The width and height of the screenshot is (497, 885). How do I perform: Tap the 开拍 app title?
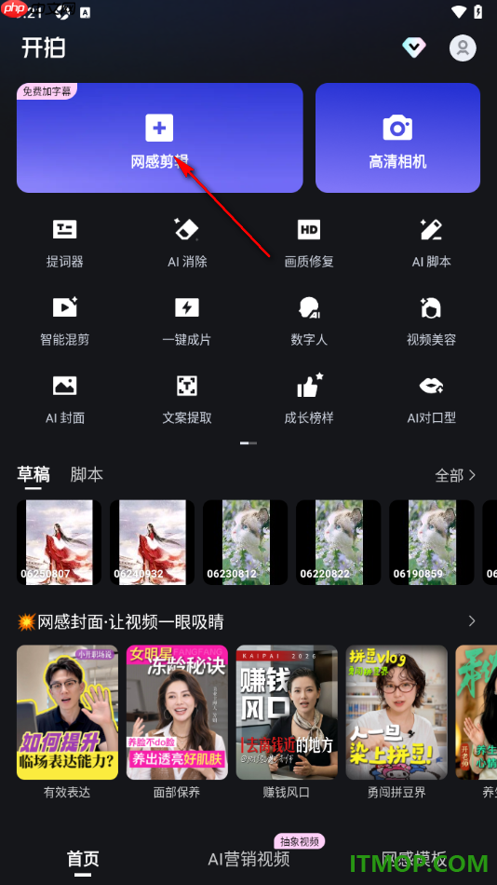point(44,48)
